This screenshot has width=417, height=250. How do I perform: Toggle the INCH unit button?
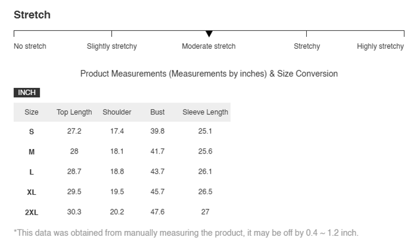(27, 93)
